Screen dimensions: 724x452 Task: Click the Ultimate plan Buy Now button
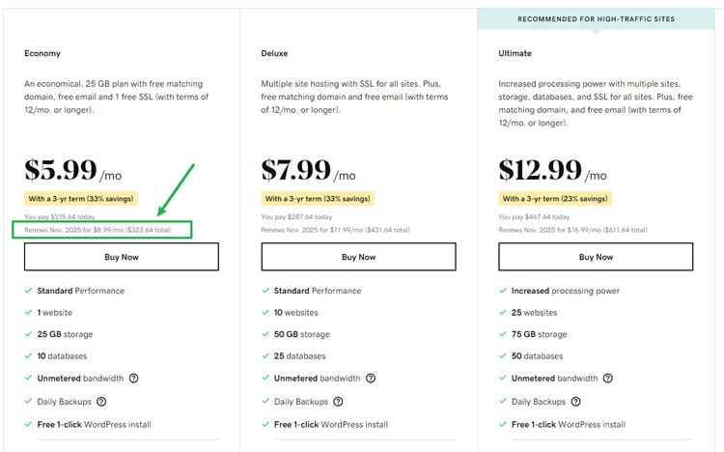[x=596, y=257]
